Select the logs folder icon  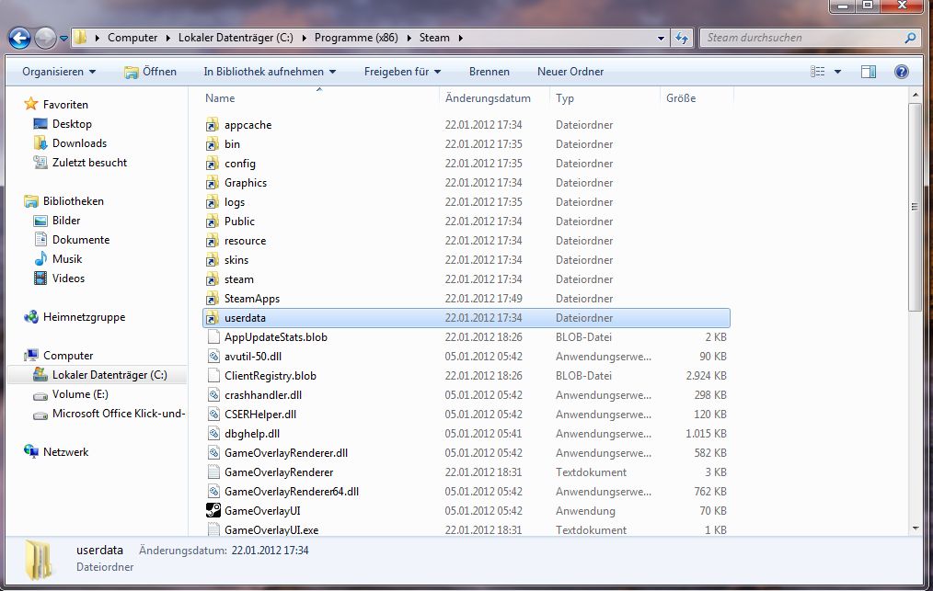[213, 202]
